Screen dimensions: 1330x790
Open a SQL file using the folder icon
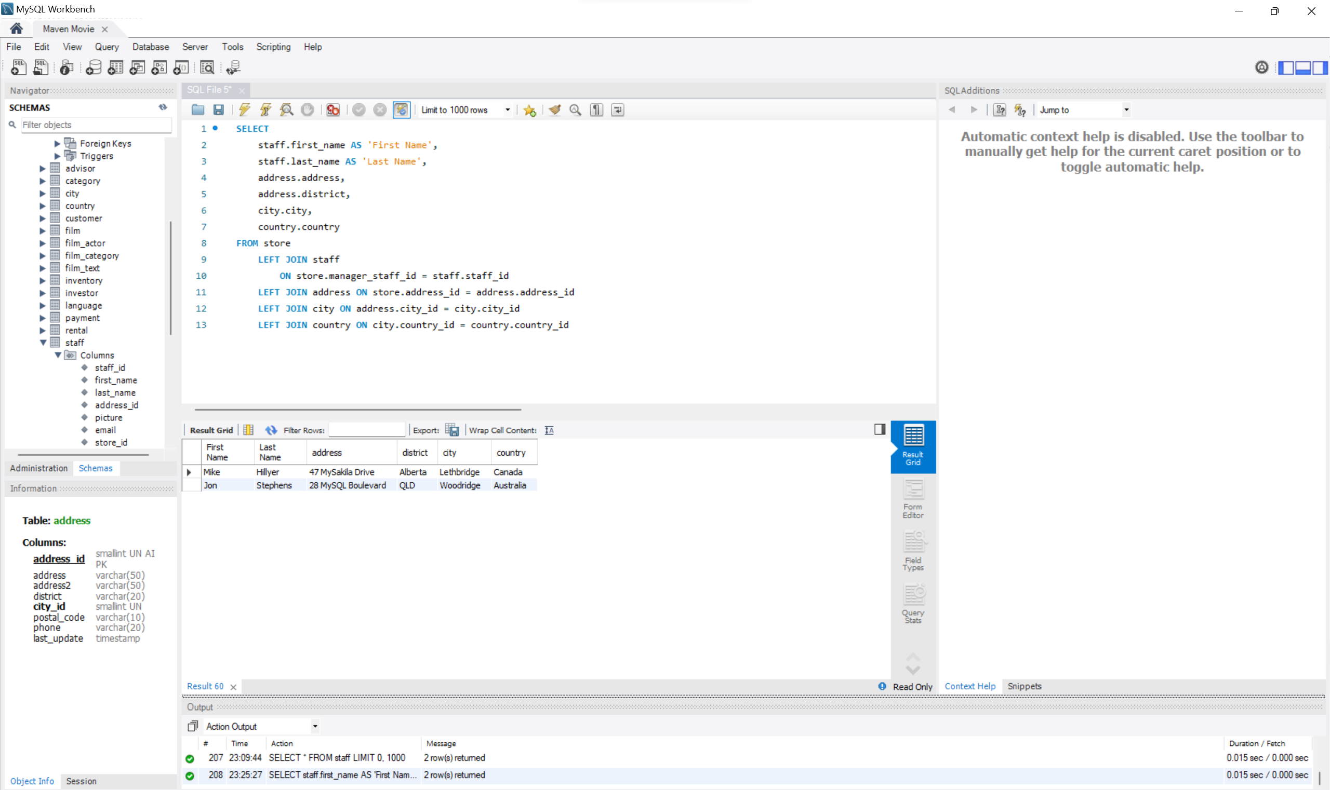198,110
